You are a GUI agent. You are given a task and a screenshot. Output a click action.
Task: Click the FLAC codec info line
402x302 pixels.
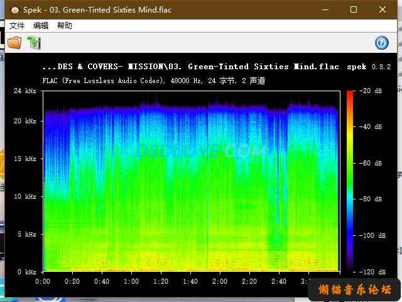point(154,81)
